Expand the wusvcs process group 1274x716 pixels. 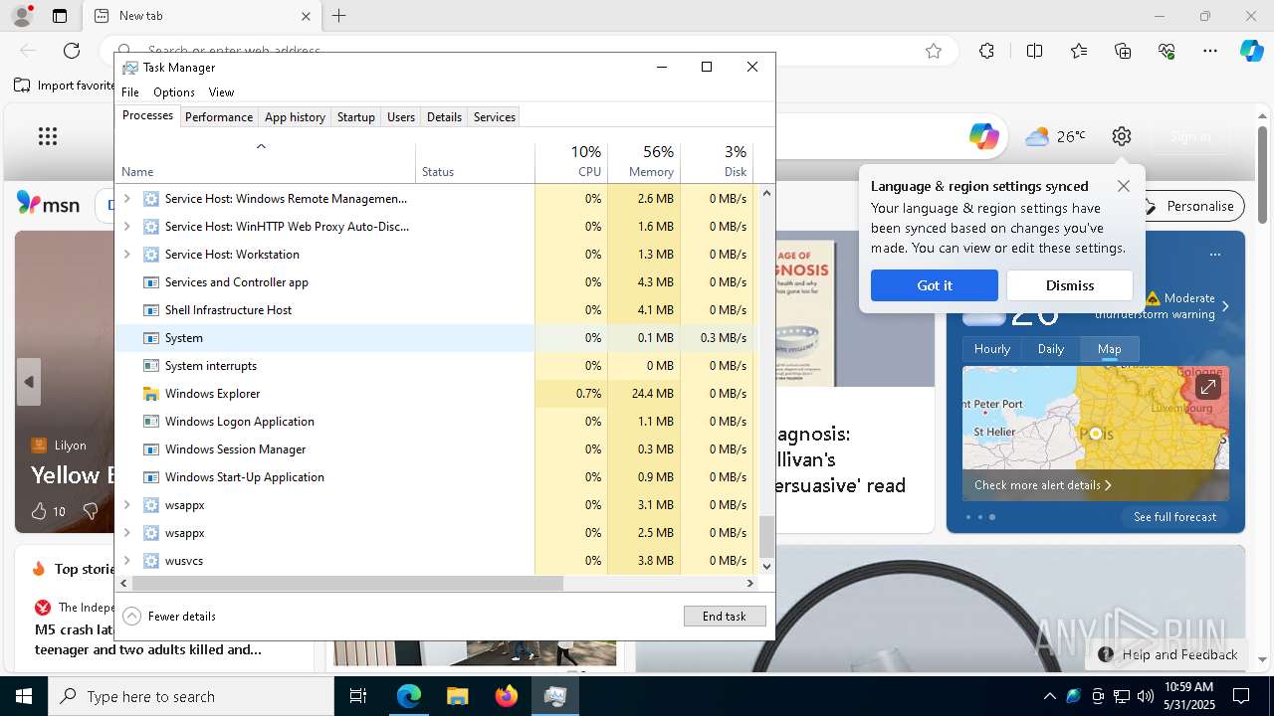click(x=126, y=561)
